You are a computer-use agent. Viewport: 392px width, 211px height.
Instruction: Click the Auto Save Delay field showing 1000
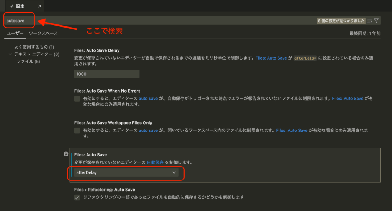coord(107,74)
